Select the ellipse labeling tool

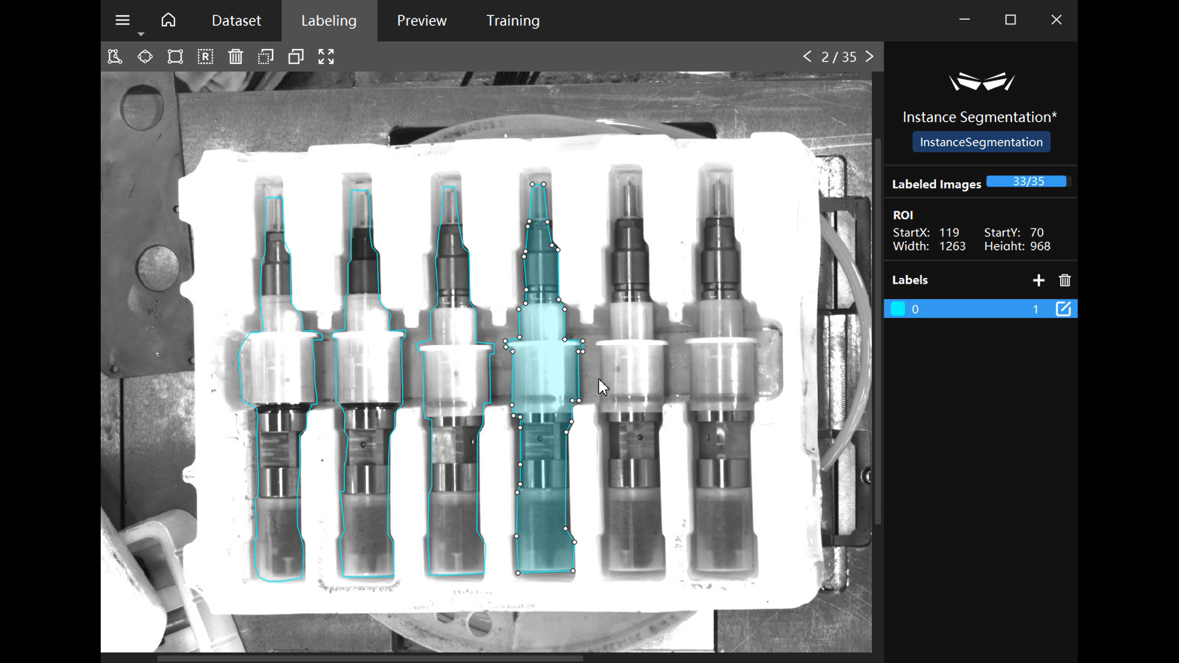[x=145, y=57]
